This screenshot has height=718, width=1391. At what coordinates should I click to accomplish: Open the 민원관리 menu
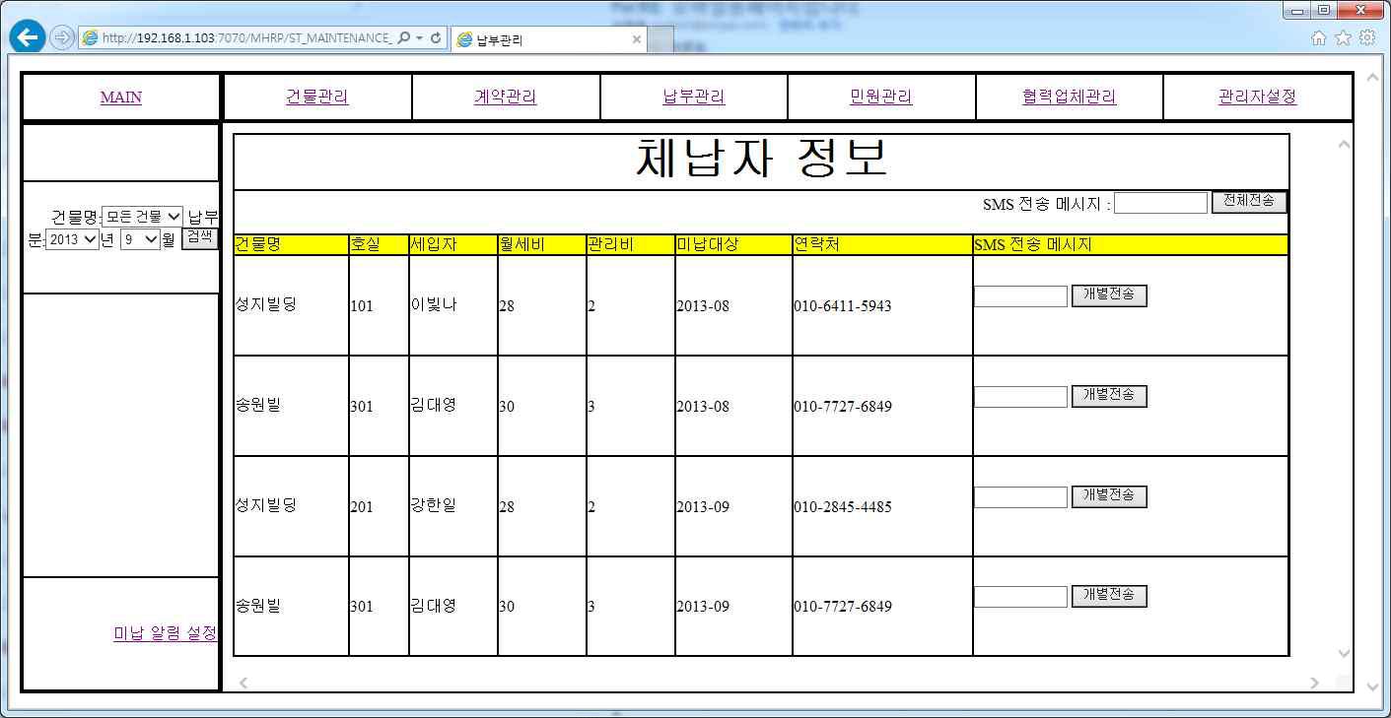pos(880,97)
